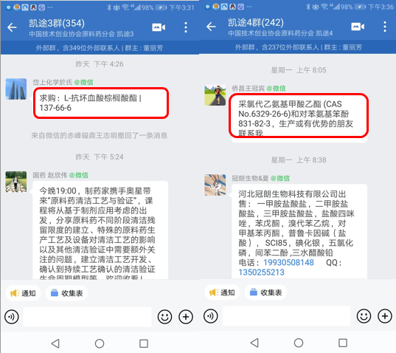396x353 pixels.
Task: Tap the back arrow in 凯途3群 chat
Action: 12,27
